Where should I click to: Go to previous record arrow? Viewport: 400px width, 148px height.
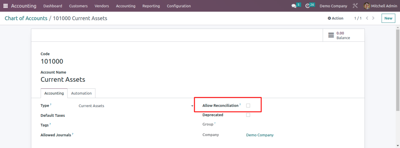(x=367, y=18)
